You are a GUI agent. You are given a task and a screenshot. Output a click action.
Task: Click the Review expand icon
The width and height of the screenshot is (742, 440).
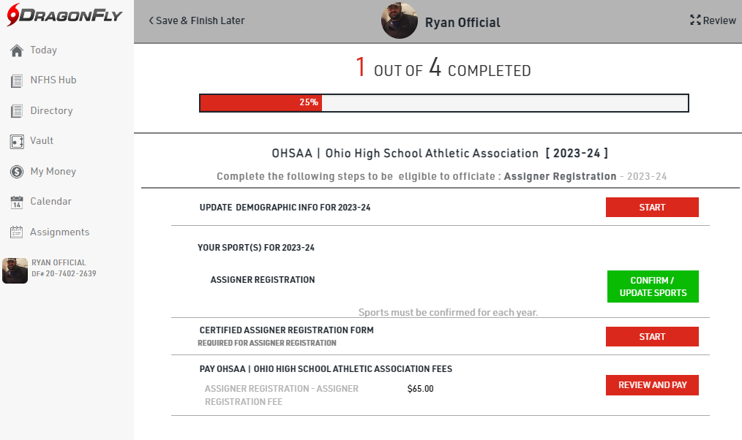point(695,20)
